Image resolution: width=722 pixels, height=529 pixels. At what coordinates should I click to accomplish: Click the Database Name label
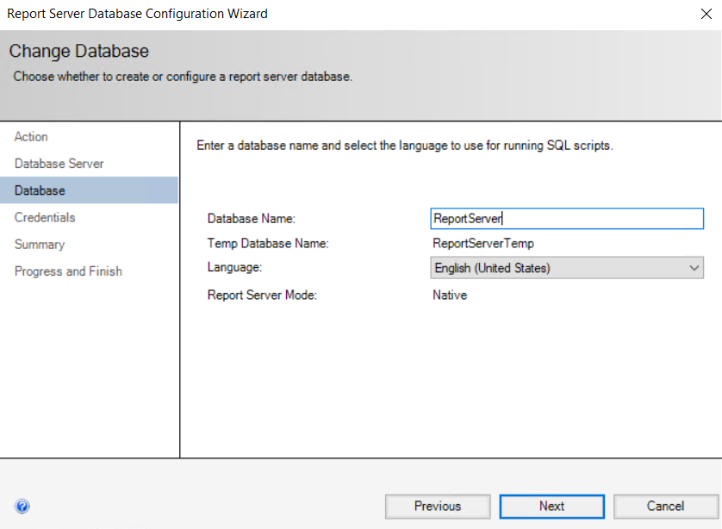pos(252,220)
